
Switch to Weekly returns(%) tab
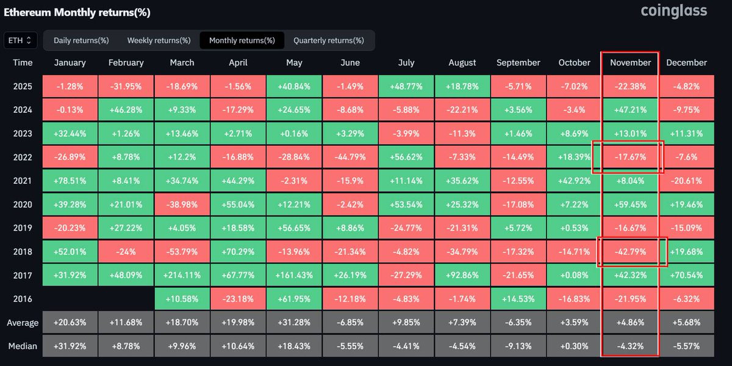(159, 40)
